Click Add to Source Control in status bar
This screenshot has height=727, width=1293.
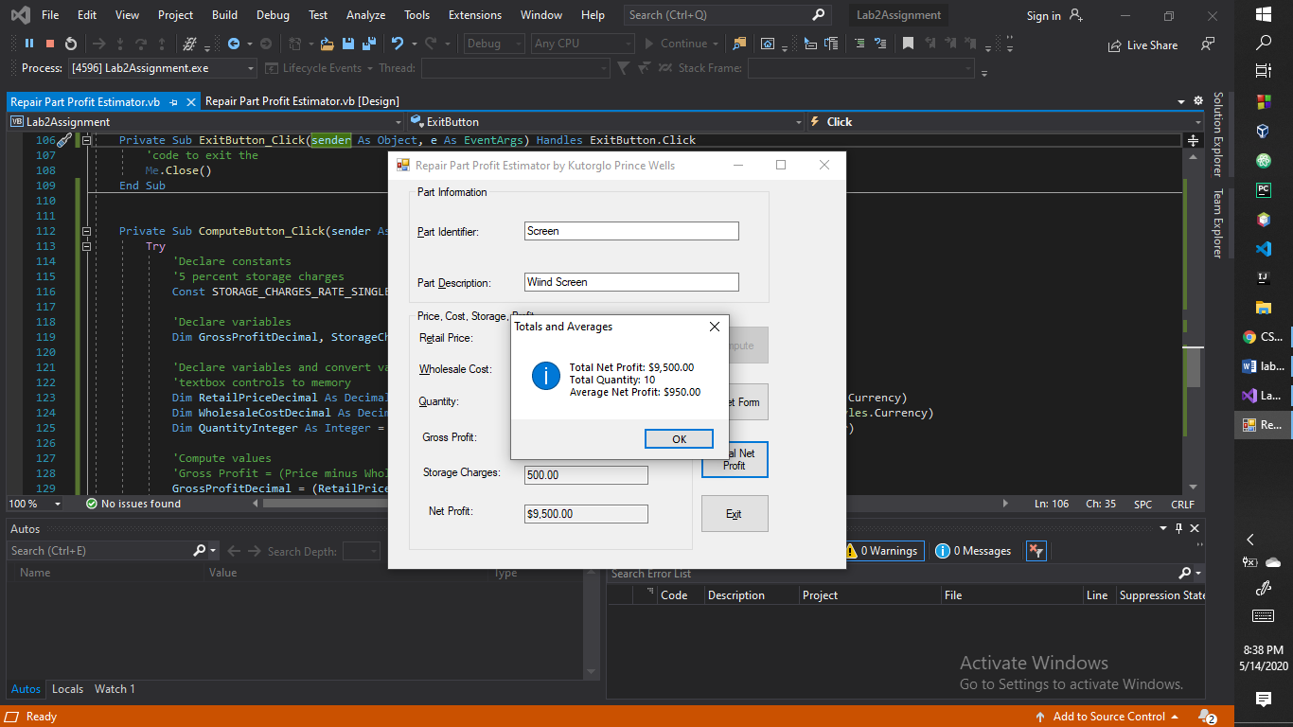coord(1107,717)
